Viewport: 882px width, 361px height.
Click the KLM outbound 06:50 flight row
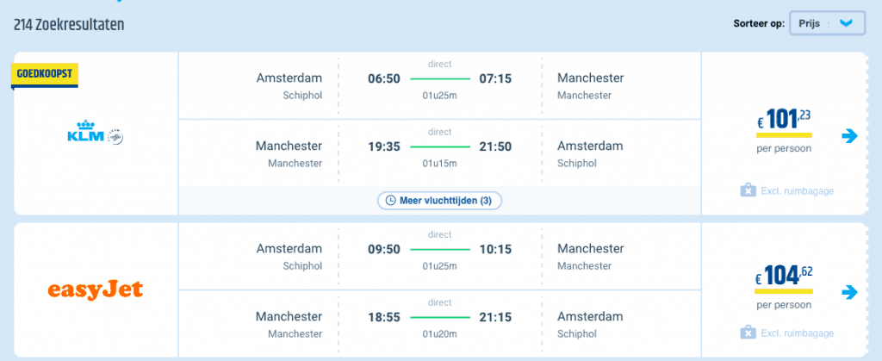tap(439, 86)
